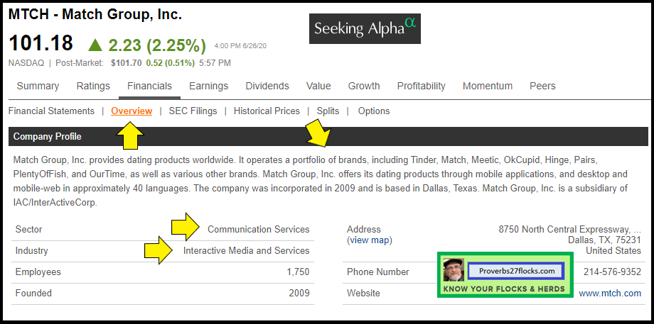Go to the Dividends tab
The image size is (654, 324).
(267, 86)
